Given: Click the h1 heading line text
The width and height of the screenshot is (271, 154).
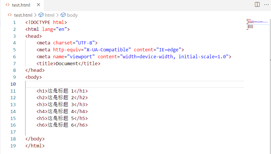Looking at the screenshot, I should pos(62,91).
